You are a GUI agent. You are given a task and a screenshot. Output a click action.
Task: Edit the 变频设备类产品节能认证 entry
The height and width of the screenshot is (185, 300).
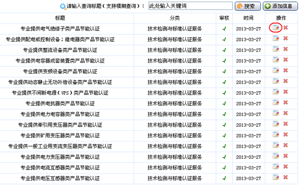(276, 70)
